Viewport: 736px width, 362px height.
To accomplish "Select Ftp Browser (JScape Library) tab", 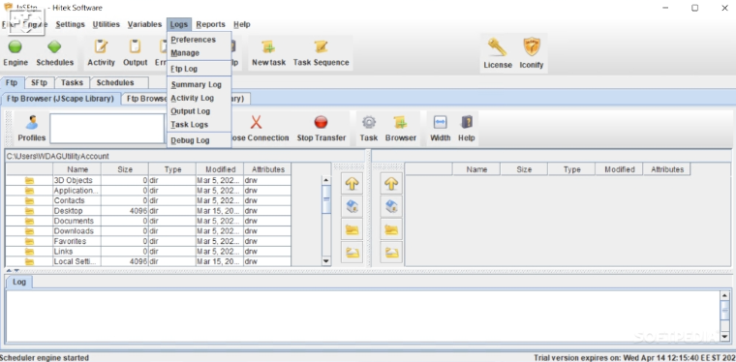I will pyautogui.click(x=61, y=99).
